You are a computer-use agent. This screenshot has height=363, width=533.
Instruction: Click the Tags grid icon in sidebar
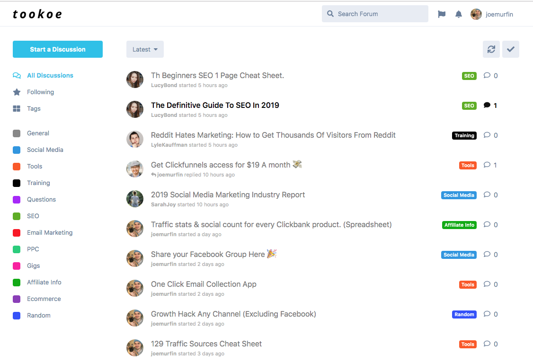click(x=17, y=108)
